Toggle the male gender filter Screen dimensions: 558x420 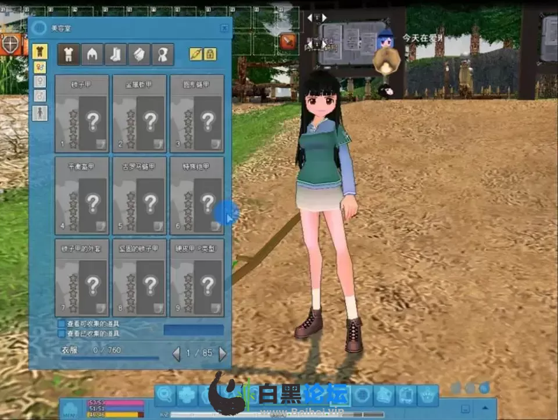click(x=40, y=96)
